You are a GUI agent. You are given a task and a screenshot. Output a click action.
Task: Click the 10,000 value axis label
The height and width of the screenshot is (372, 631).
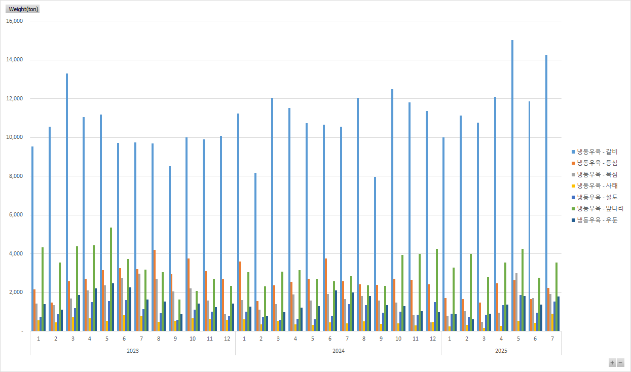click(x=15, y=137)
